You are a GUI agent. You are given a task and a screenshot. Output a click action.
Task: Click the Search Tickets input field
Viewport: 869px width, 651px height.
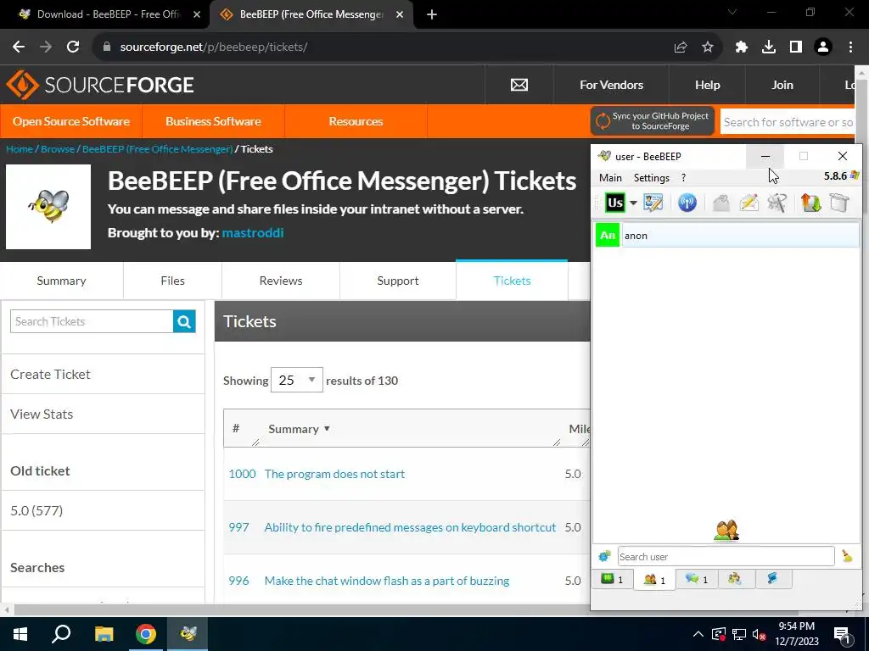(x=92, y=321)
